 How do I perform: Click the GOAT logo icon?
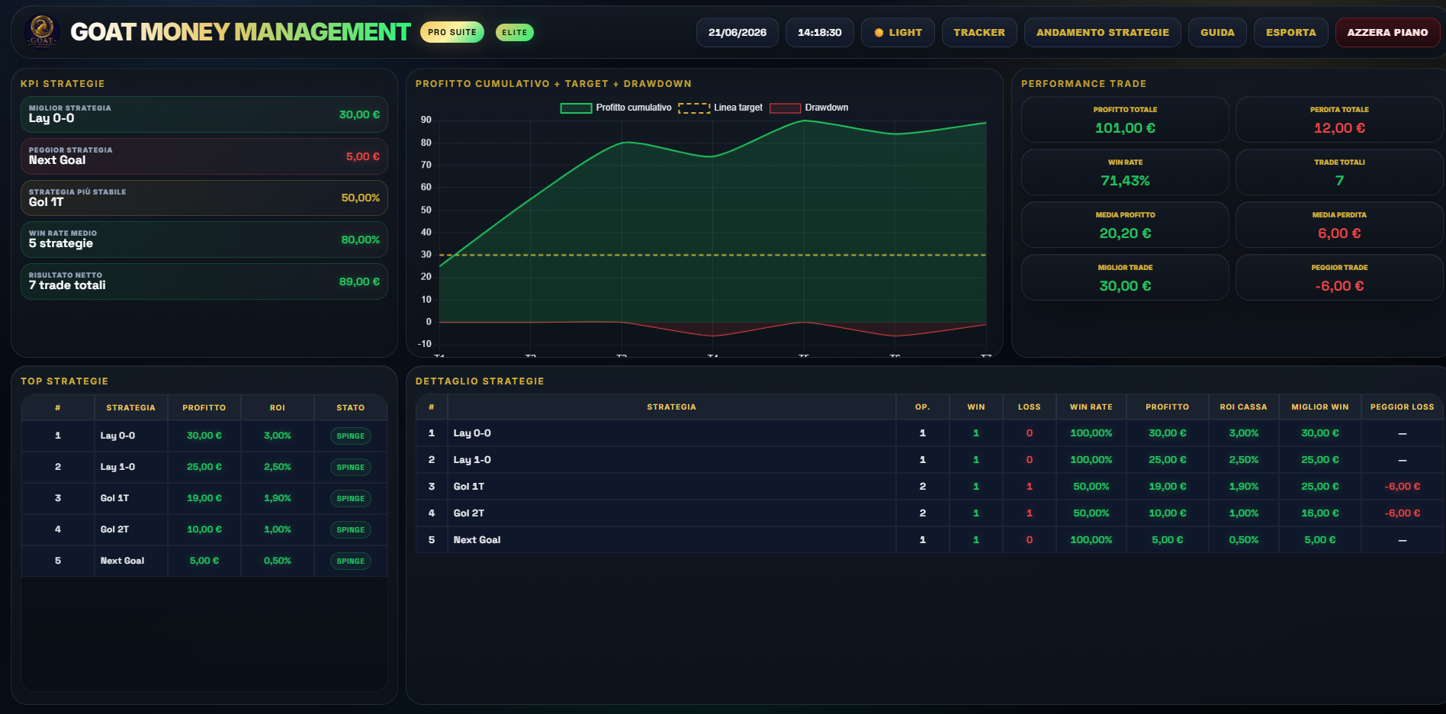tap(42, 32)
